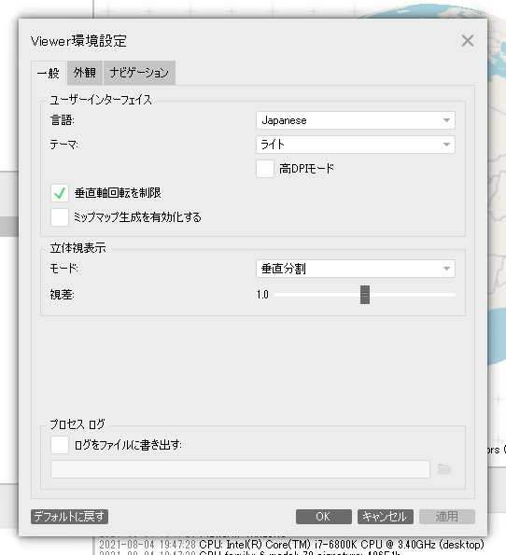This screenshot has height=555, width=506.
Task: Click the デフォルトに戻す button
Action: click(69, 517)
